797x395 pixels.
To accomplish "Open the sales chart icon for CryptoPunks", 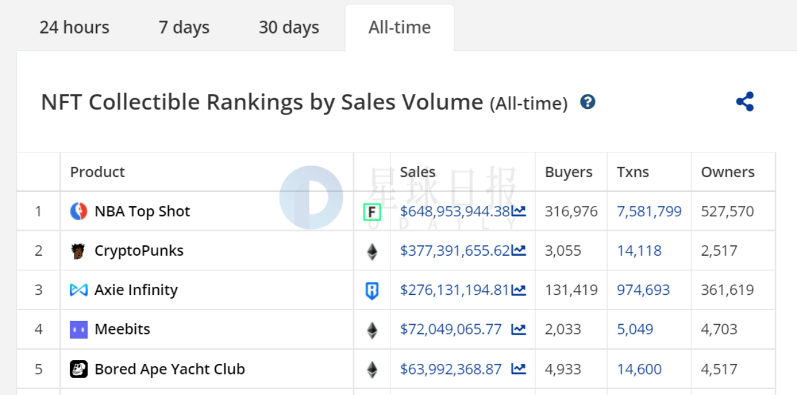I will coord(518,251).
